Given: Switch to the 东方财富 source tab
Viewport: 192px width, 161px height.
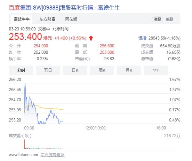Looking at the screenshot, I should pyautogui.click(x=47, y=19).
